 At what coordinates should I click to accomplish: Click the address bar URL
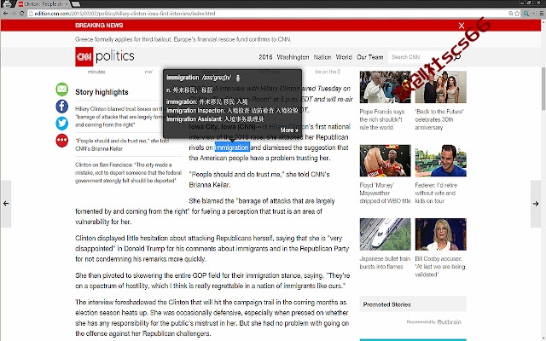pyautogui.click(x=125, y=14)
